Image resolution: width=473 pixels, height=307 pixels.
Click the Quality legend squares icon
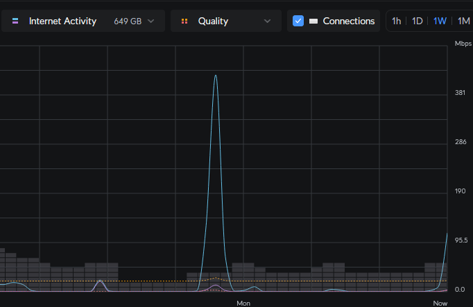184,21
